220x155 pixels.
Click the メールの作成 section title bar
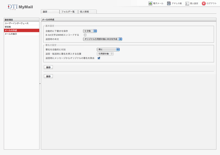point(129,20)
